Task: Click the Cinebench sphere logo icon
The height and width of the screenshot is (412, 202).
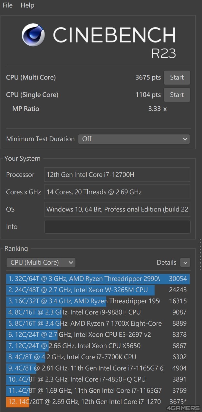Action: (x=33, y=34)
